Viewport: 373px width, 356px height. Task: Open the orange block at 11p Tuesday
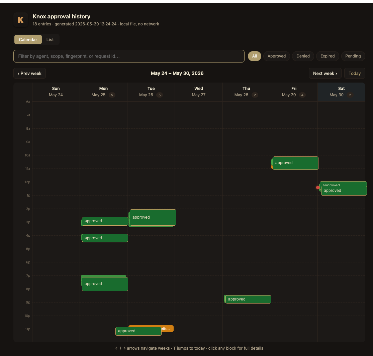click(168, 329)
